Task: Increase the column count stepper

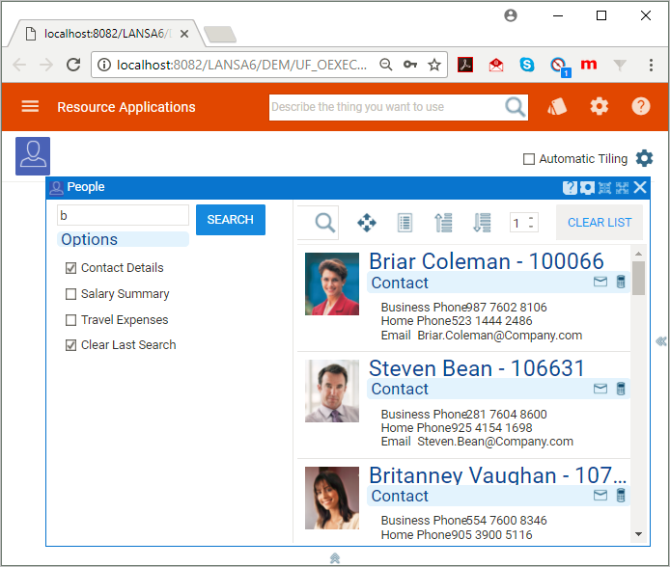Action: 531,218
